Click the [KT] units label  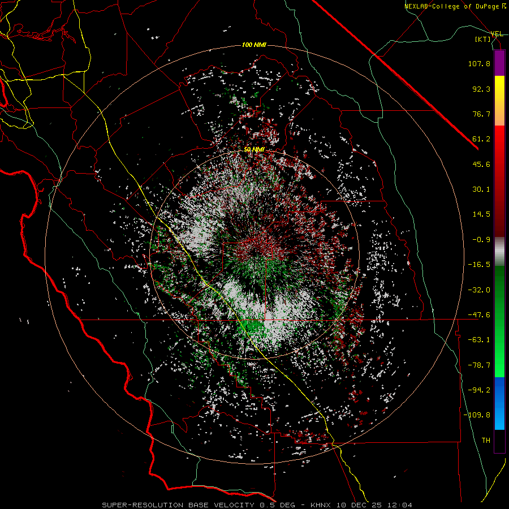pos(483,39)
